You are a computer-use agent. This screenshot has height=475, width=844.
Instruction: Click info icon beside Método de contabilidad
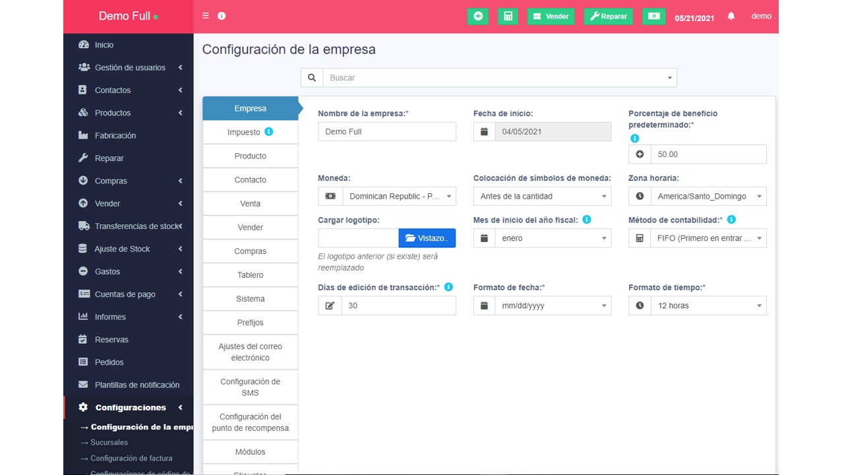[x=731, y=220]
